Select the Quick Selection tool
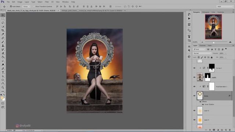Viewport: 235px width, 132px height. pos(3,26)
